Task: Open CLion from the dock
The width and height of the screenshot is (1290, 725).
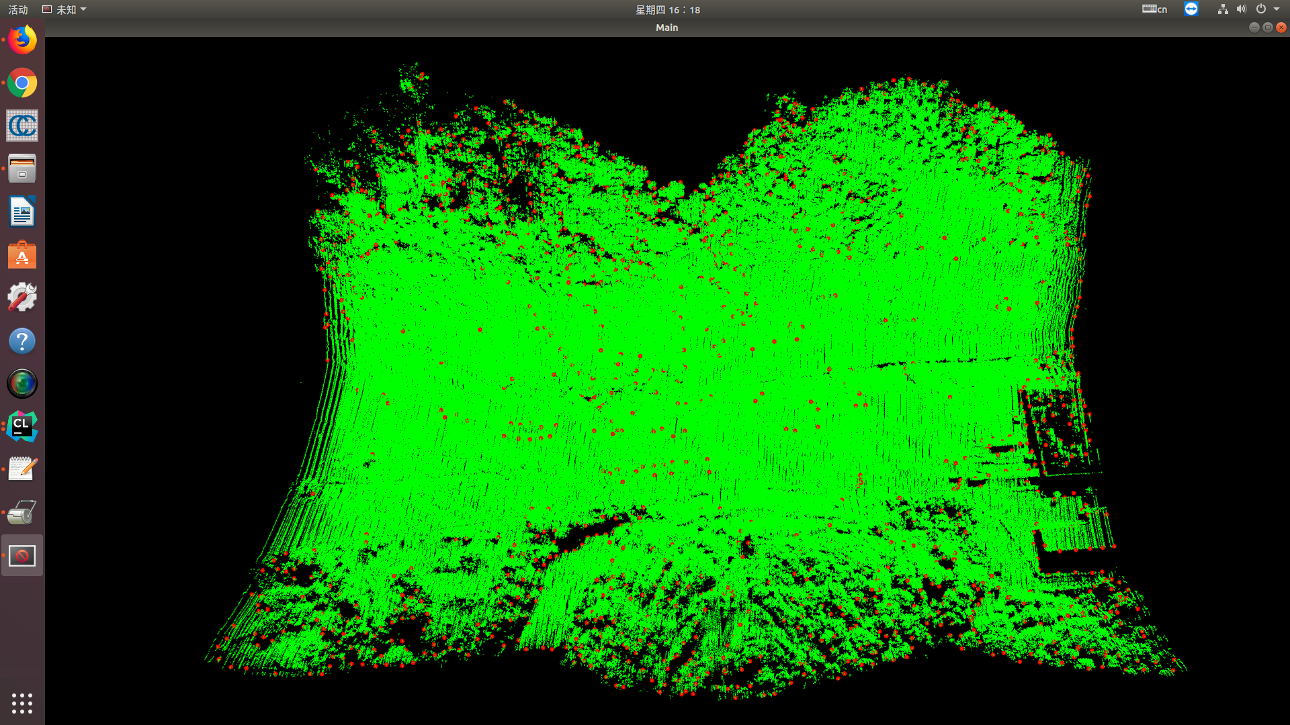Action: 22,427
